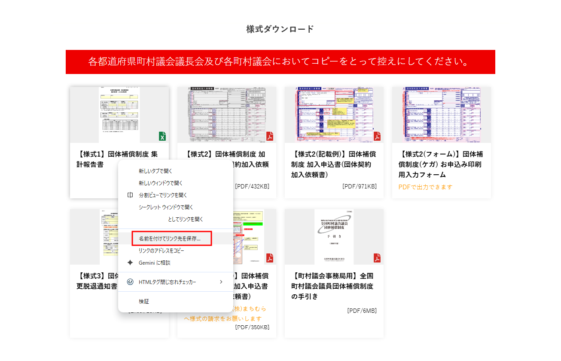Click the title '【様式2(フォーム)】団体補償制度(ケガ)'

click(x=441, y=164)
